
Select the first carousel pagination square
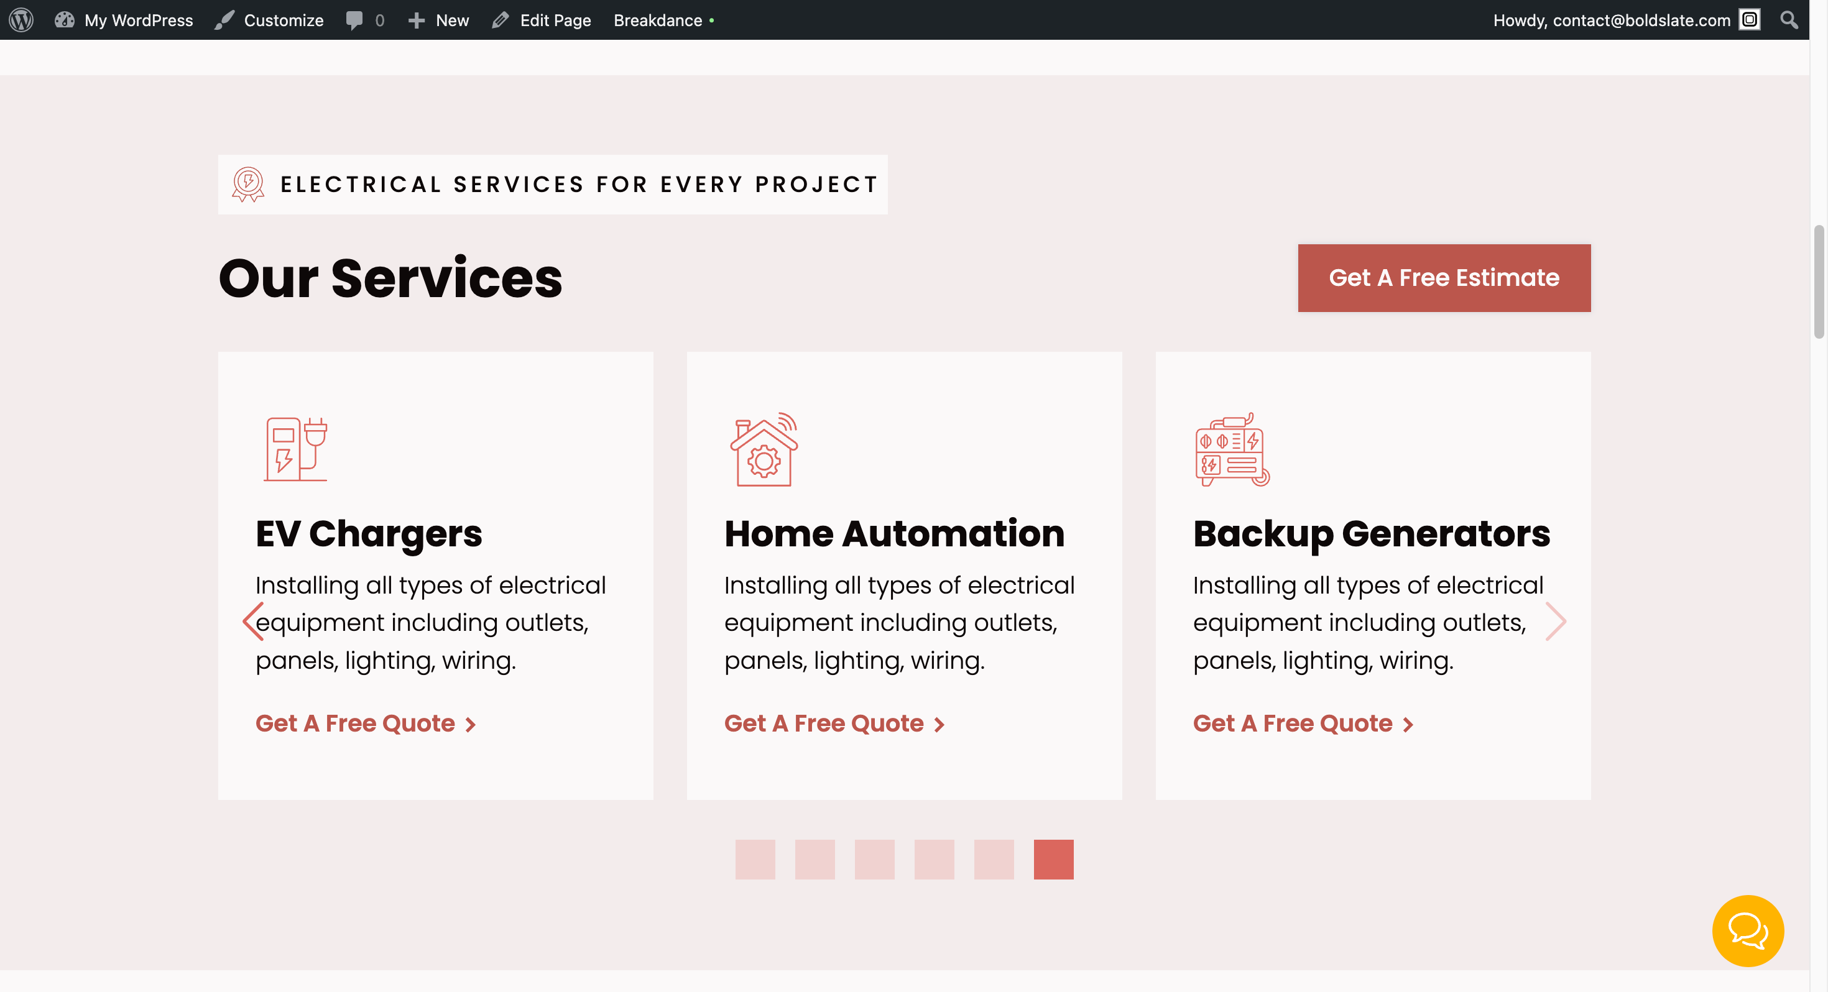pyautogui.click(x=755, y=860)
